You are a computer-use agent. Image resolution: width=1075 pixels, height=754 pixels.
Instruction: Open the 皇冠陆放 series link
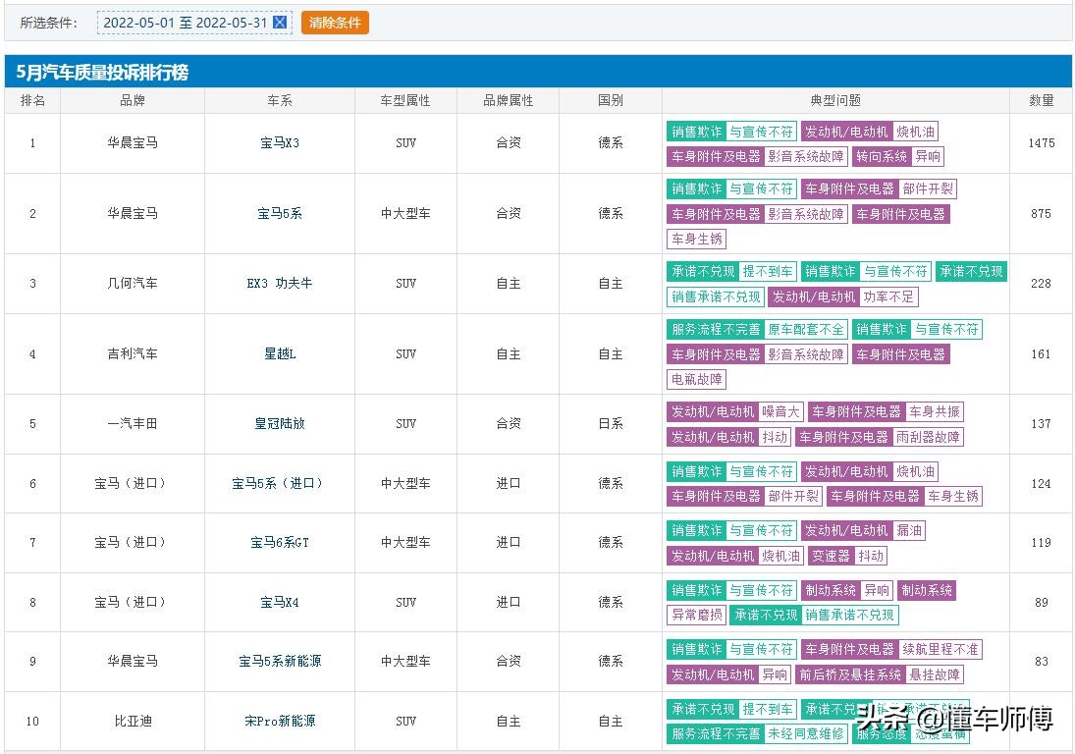(x=280, y=424)
